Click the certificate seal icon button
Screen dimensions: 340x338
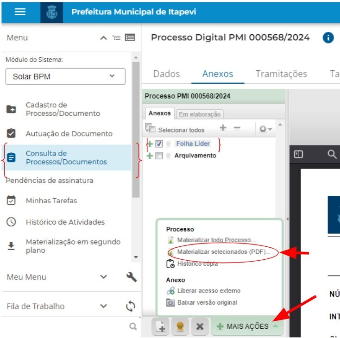(x=180, y=326)
